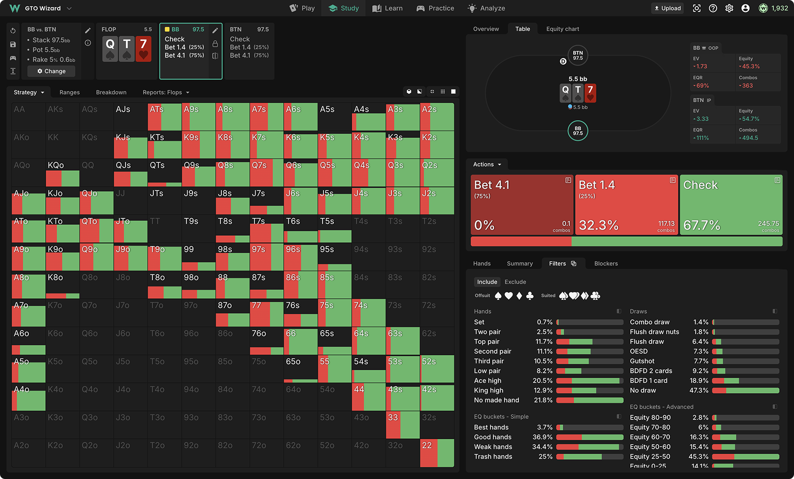Viewport: 794px width, 479px height.
Task: Click the save icon in left sidebar
Action: pos(13,45)
